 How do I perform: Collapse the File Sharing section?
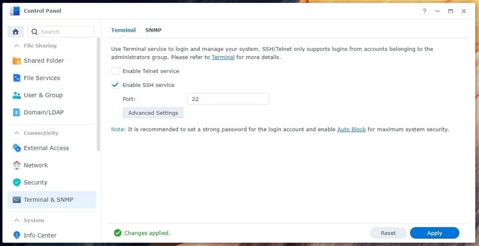pos(17,45)
